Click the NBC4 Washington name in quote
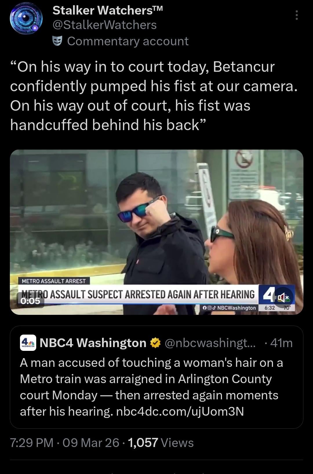The width and height of the screenshot is (313, 474). [93, 343]
